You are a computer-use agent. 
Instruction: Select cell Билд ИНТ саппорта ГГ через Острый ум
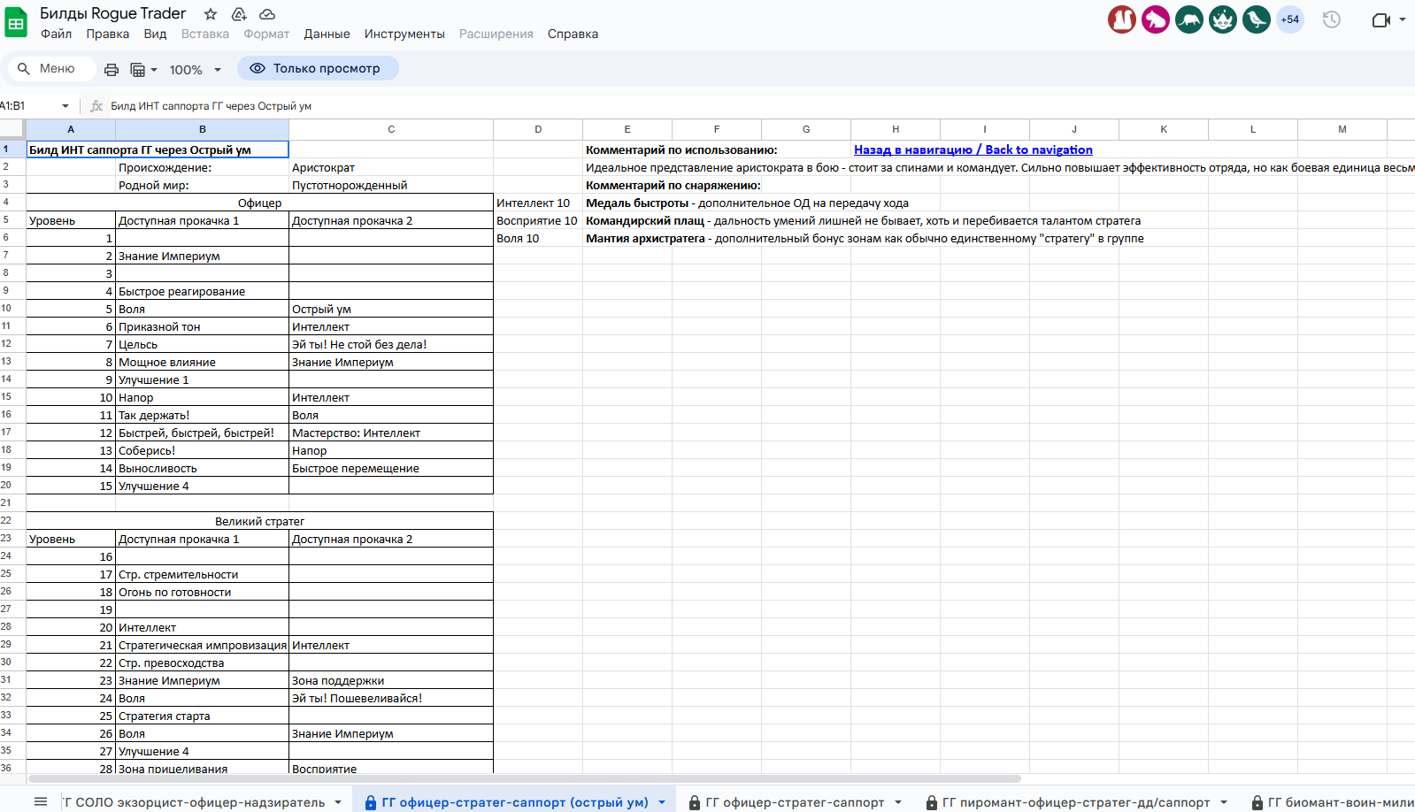click(x=158, y=149)
